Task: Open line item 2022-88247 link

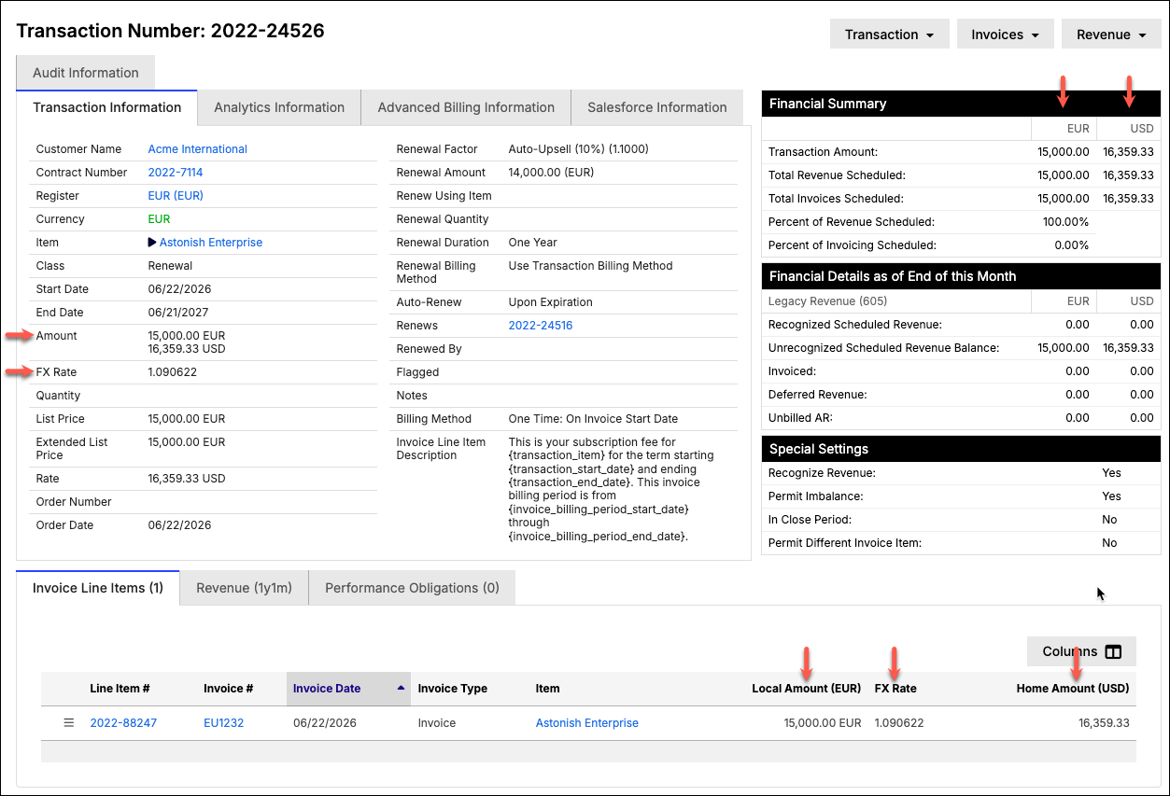Action: pyautogui.click(x=123, y=723)
